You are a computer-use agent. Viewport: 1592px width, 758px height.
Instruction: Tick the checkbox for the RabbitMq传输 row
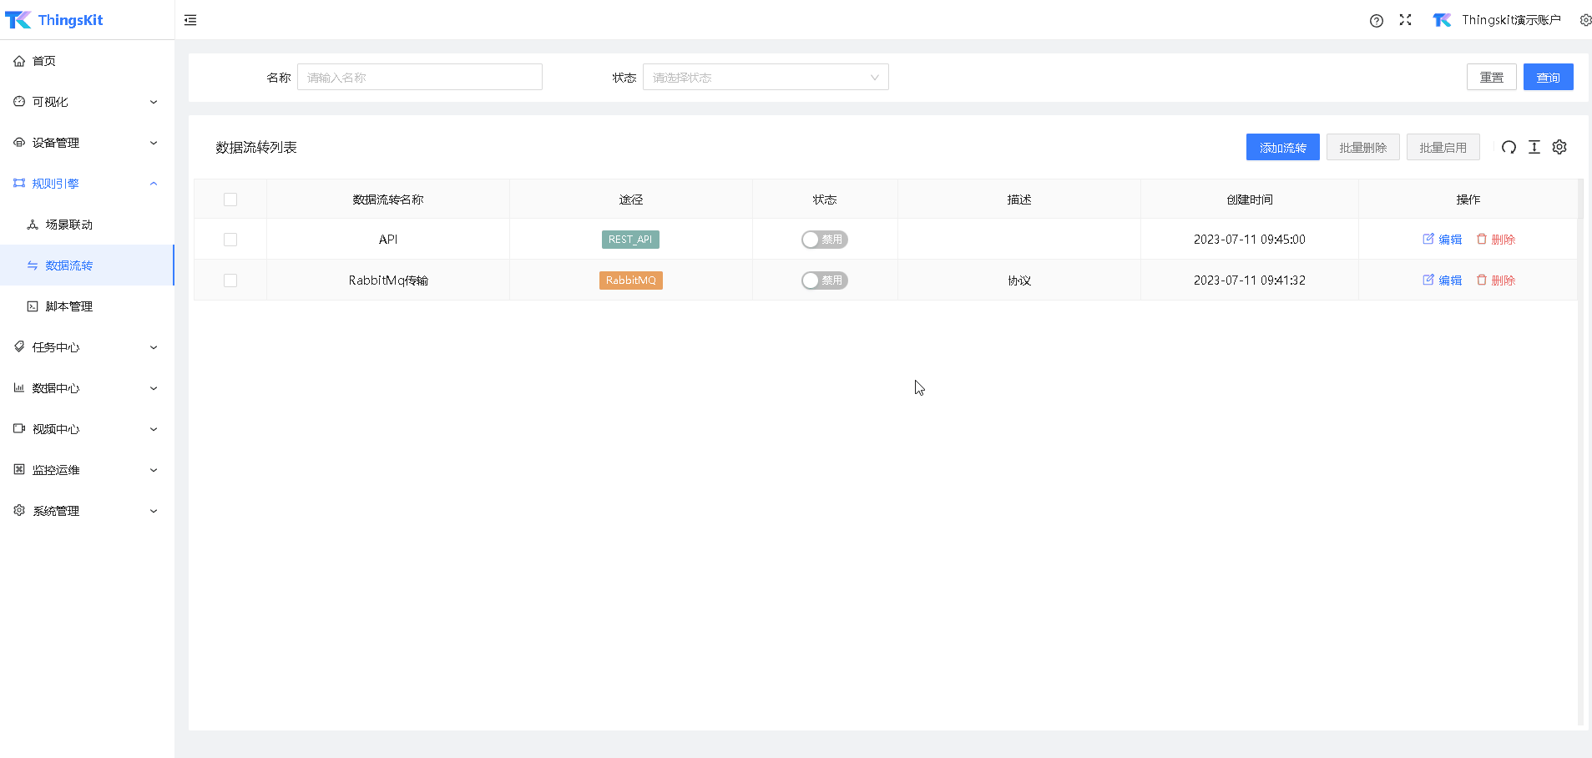point(230,280)
